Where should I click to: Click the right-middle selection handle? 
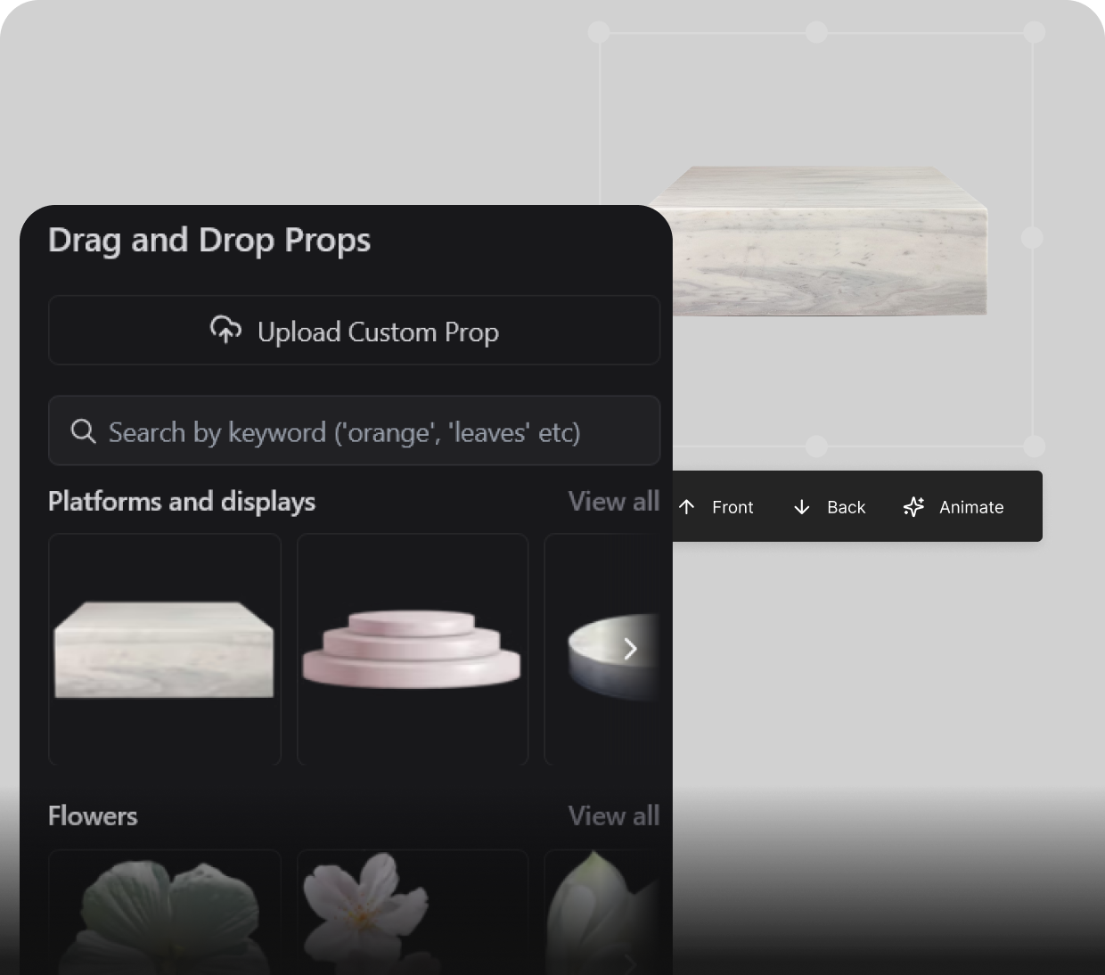pyautogui.click(x=1032, y=237)
